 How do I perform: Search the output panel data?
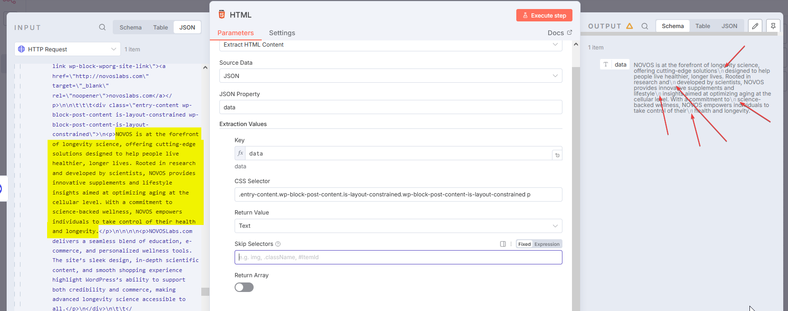coord(645,26)
